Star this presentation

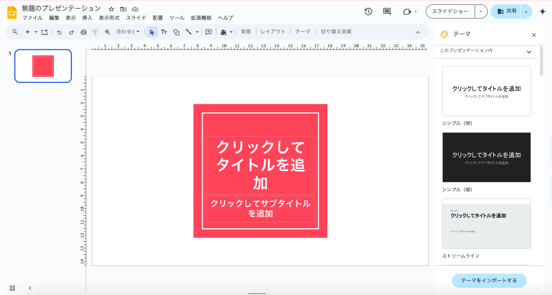pyautogui.click(x=111, y=9)
